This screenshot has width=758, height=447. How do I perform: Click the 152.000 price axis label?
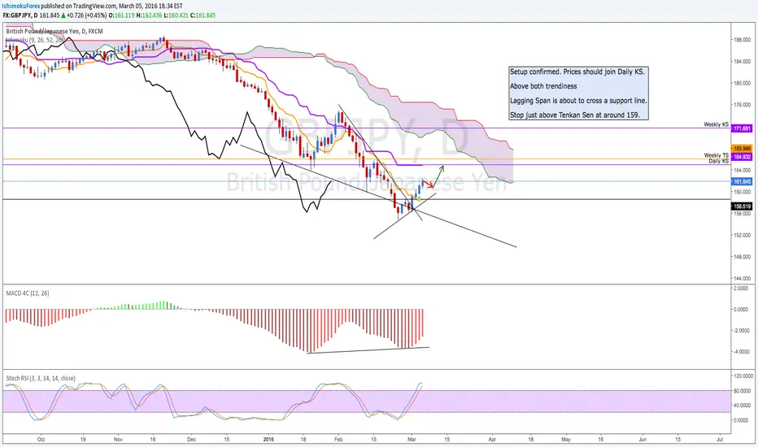(742, 236)
